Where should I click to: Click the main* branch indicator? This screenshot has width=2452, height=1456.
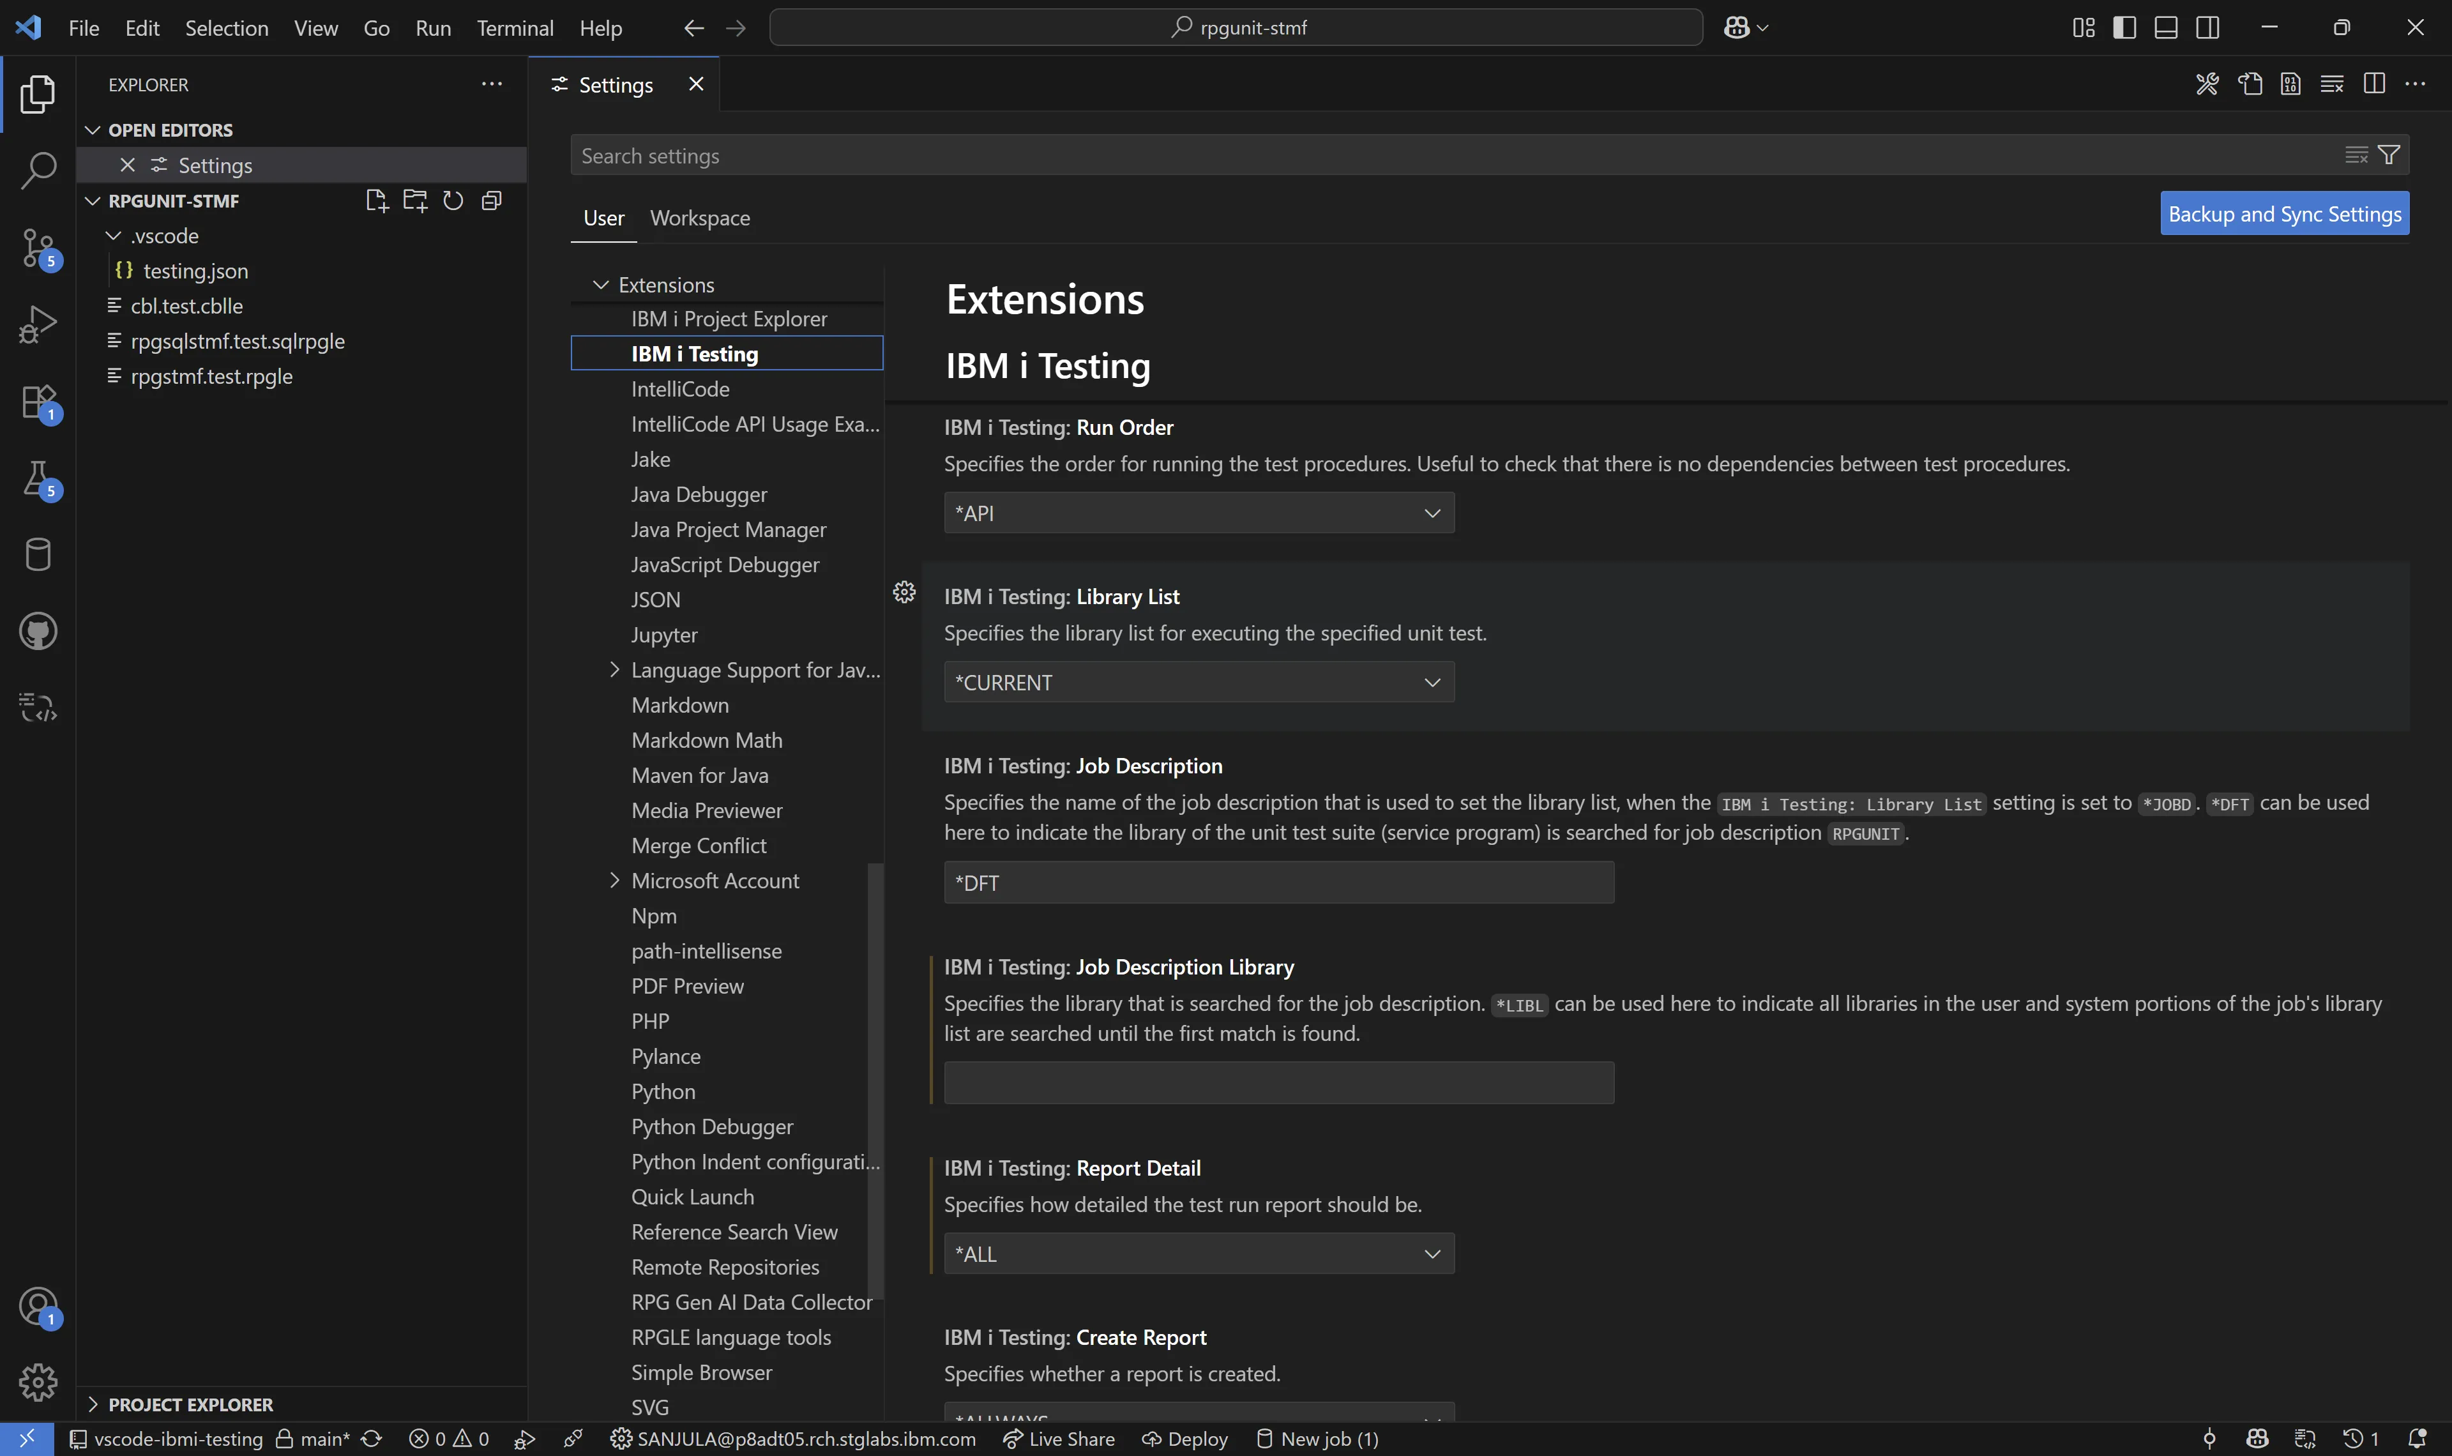tap(313, 1438)
